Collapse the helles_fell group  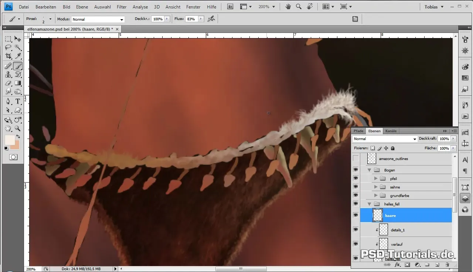pos(369,204)
